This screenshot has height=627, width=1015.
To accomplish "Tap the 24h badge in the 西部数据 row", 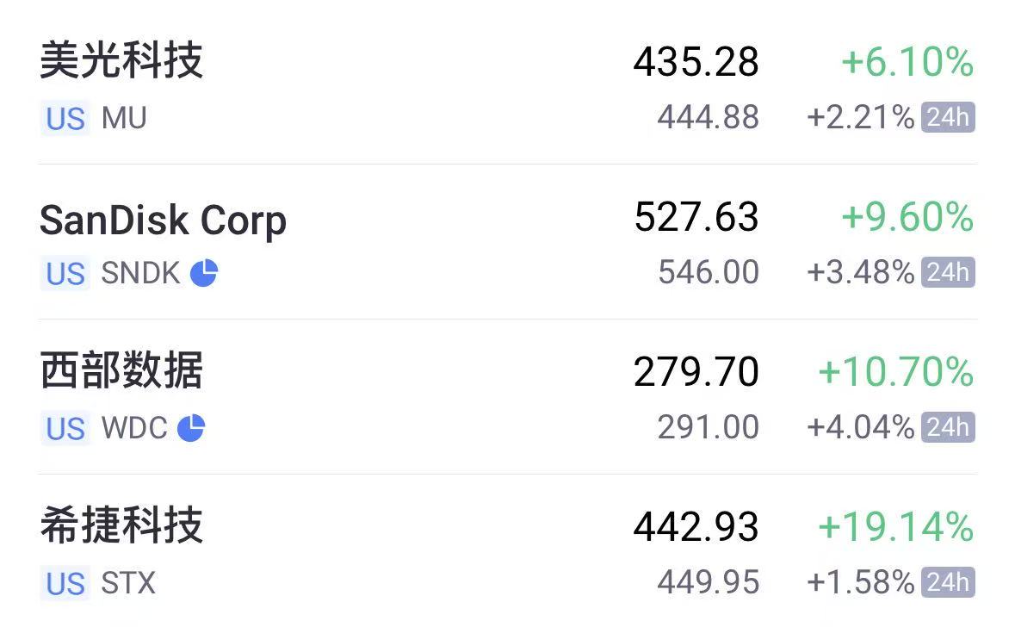I will coord(948,427).
